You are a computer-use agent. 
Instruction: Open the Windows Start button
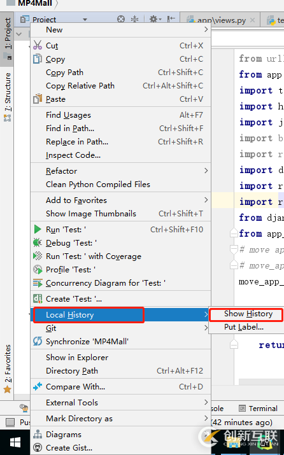pyautogui.click(x=15, y=443)
